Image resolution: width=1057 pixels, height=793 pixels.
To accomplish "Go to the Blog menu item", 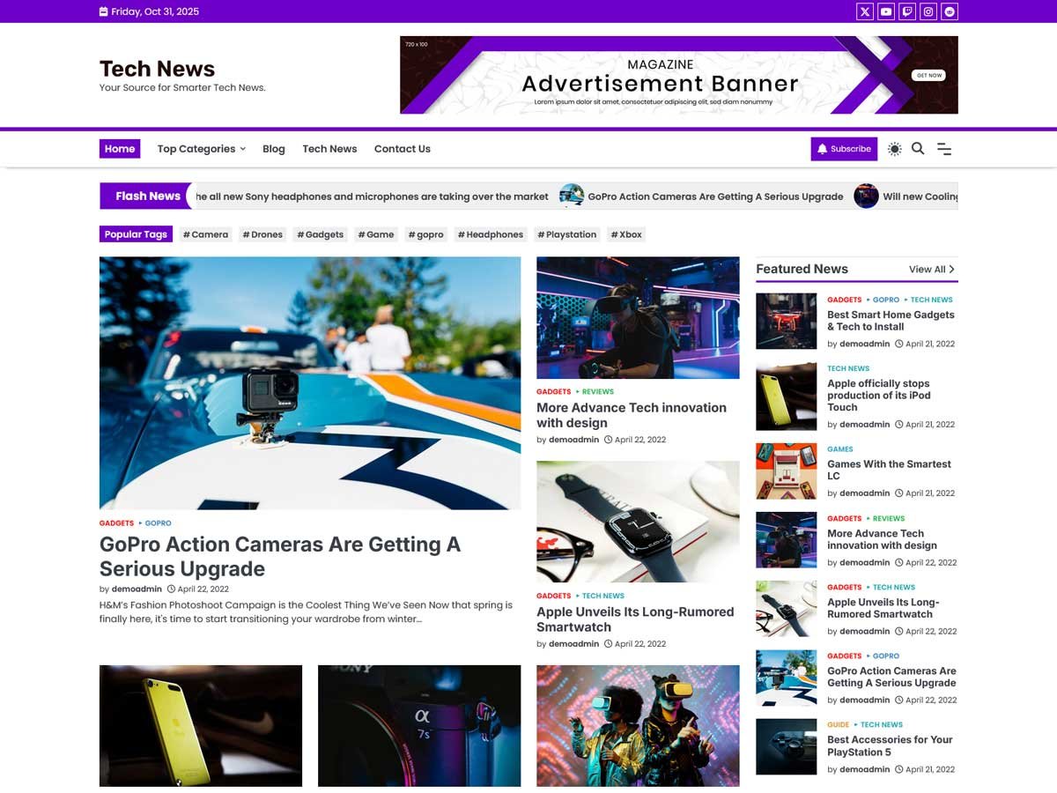I will point(274,149).
